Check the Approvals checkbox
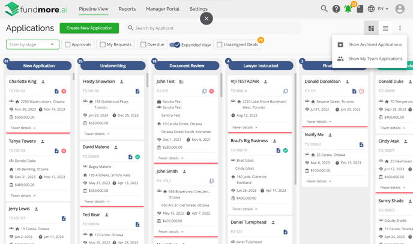Image resolution: width=413 pixels, height=244 pixels. pyautogui.click(x=68, y=45)
